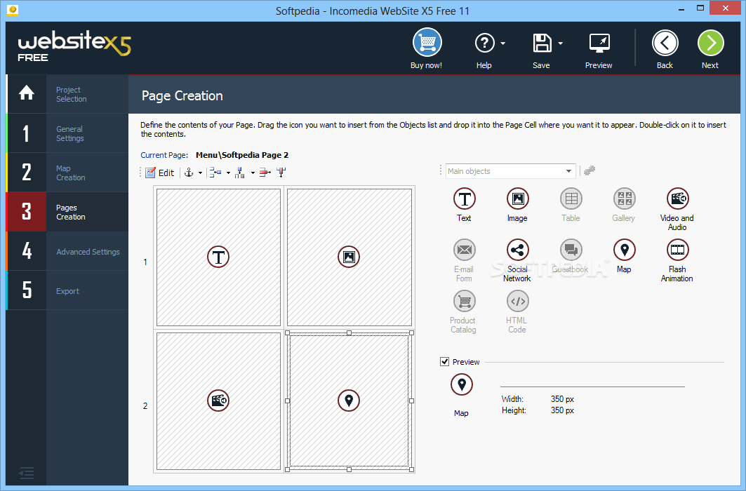Click the row number 2 label
746x491 pixels.
tap(145, 406)
